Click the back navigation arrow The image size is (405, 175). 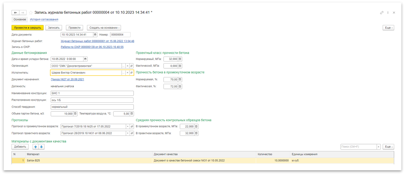click(x=16, y=13)
